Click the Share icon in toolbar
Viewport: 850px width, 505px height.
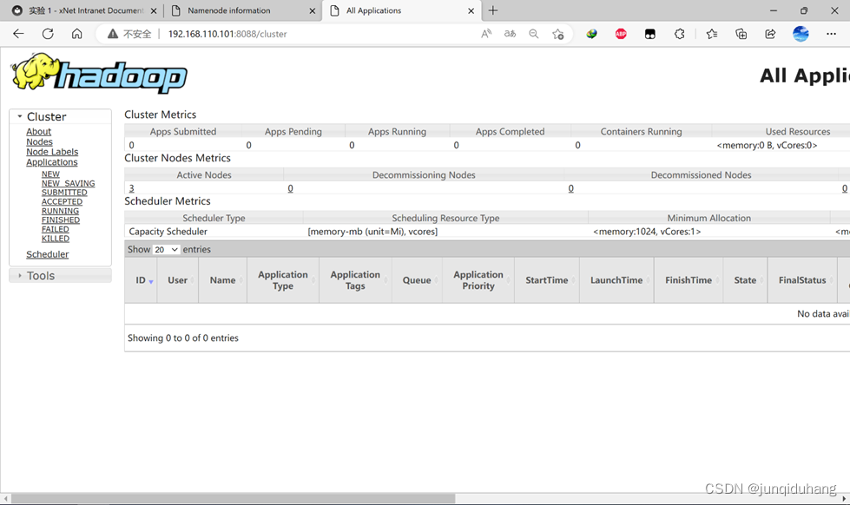click(770, 34)
